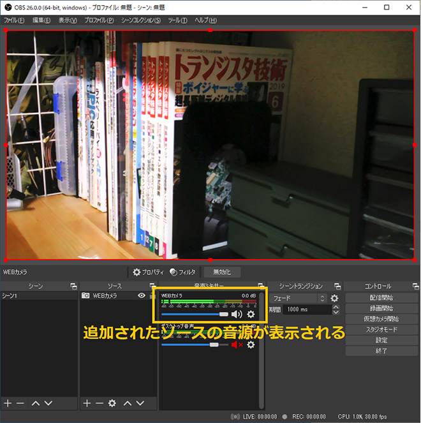Click the webcam preview image
Image resolution: width=421 pixels, height=423 pixels.
[x=210, y=145]
